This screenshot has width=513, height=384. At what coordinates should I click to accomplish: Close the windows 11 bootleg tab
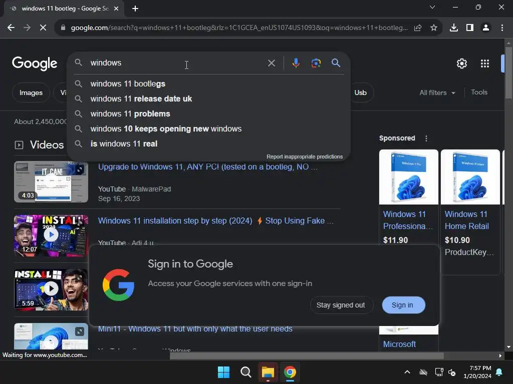(116, 8)
